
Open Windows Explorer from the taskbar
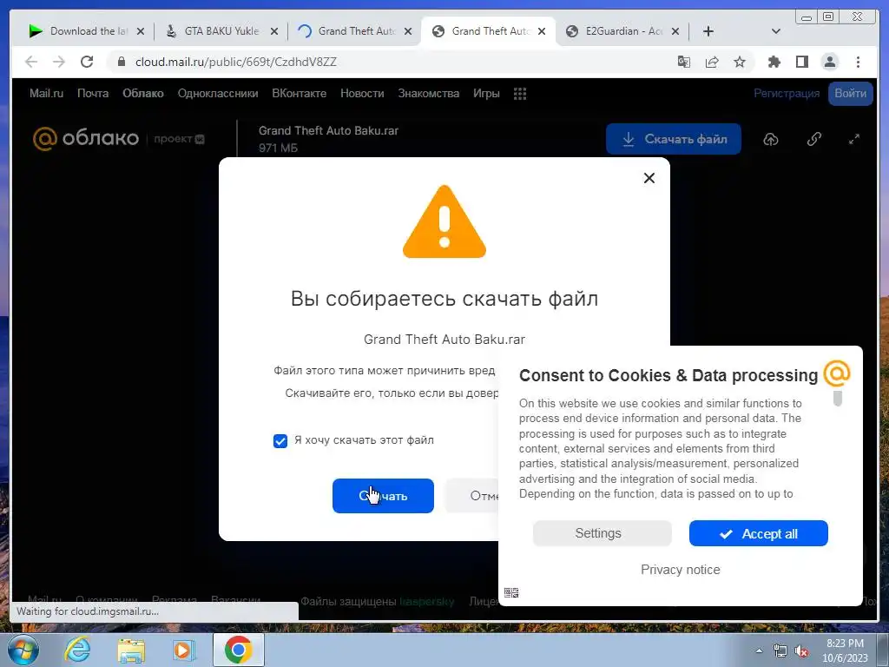pos(131,650)
